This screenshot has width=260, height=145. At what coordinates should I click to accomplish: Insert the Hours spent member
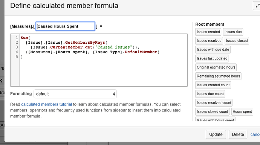click(242, 112)
